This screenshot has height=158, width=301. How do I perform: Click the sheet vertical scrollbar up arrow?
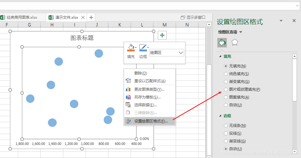click(209, 24)
